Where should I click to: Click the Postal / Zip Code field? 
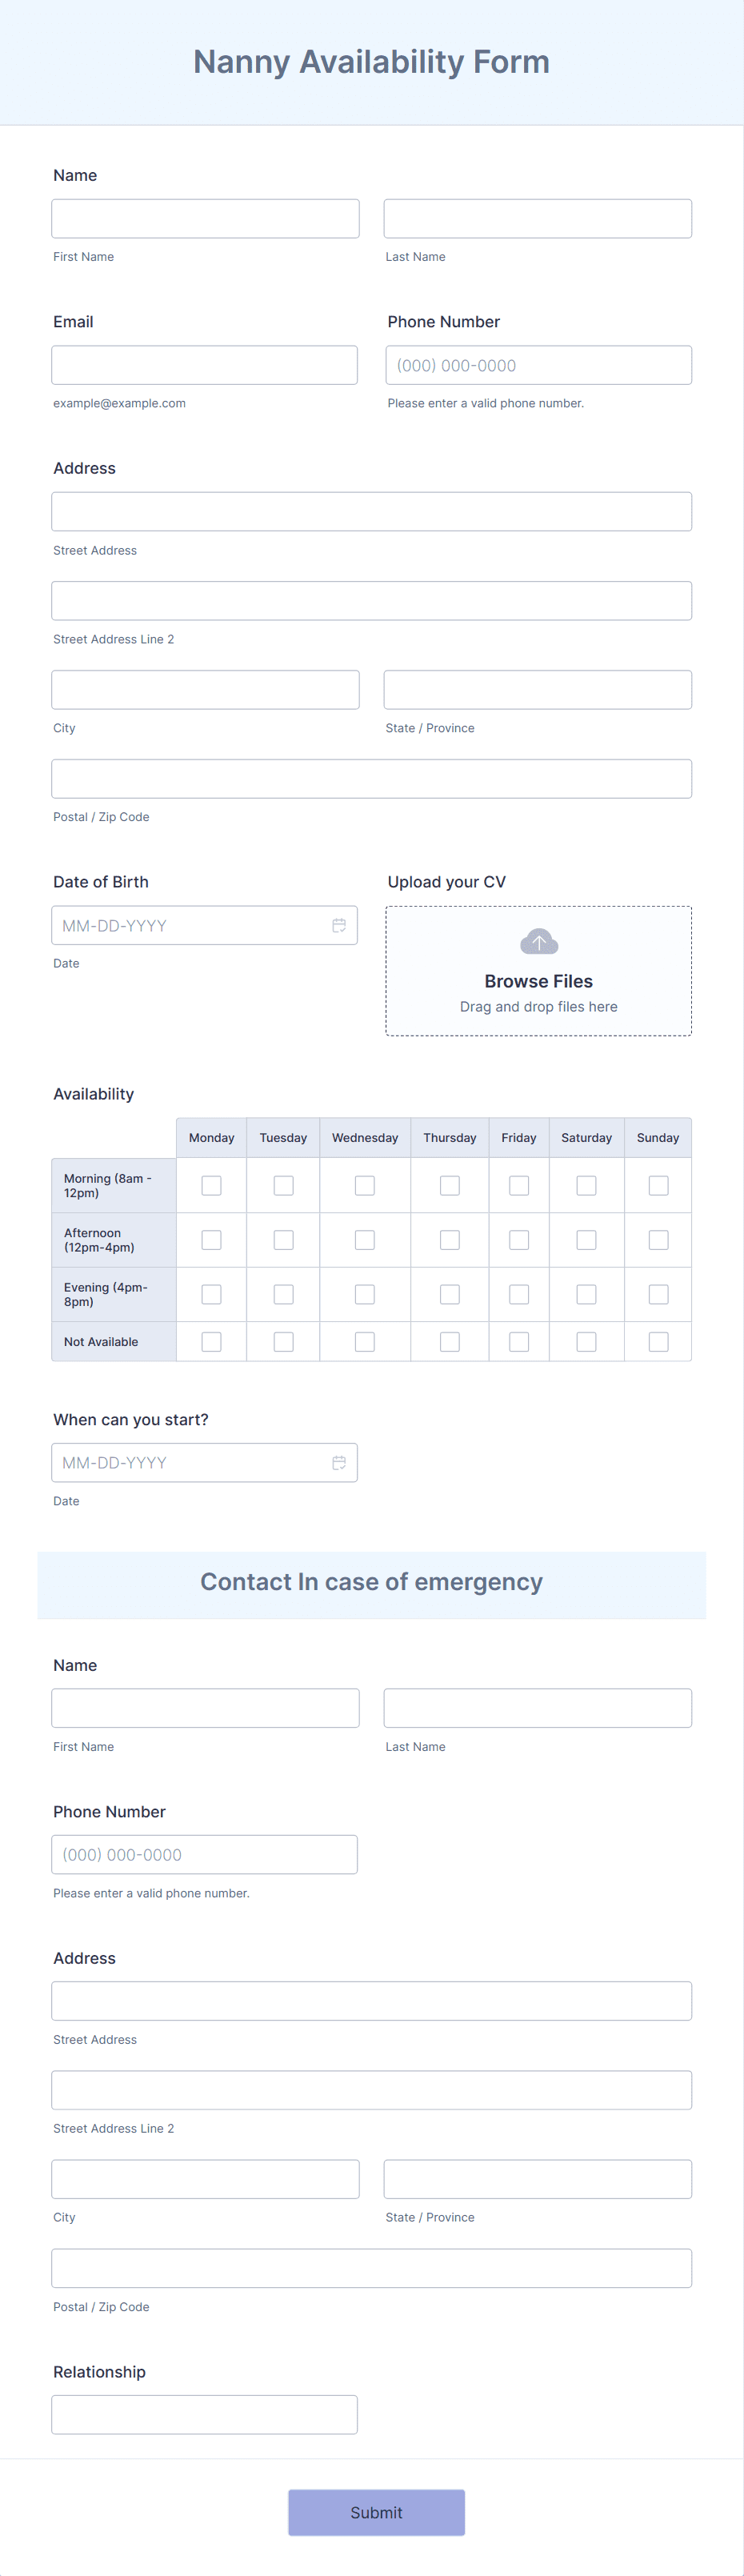pyautogui.click(x=372, y=778)
